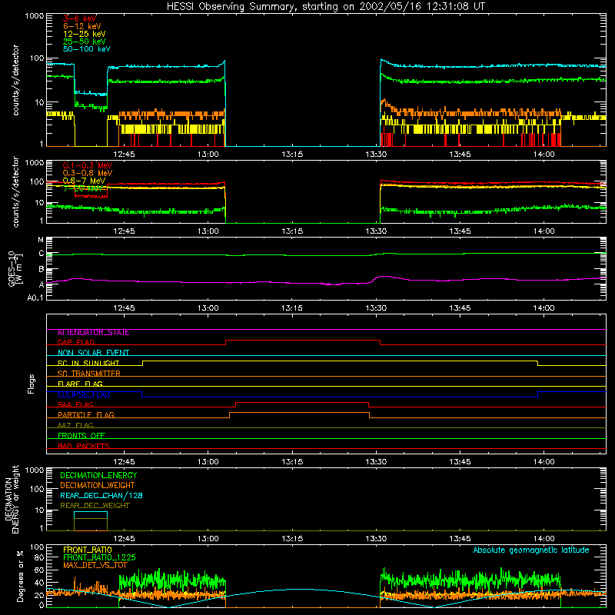Click the 13:15 tick in the Flags panel
Screen dimensions: 615x615
(292, 462)
